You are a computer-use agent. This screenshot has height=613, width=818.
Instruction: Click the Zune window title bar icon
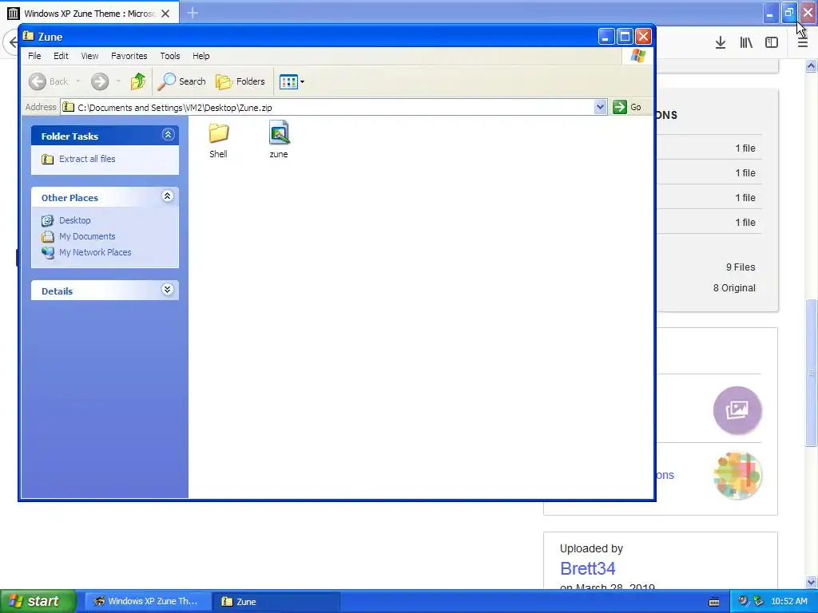tap(29, 36)
